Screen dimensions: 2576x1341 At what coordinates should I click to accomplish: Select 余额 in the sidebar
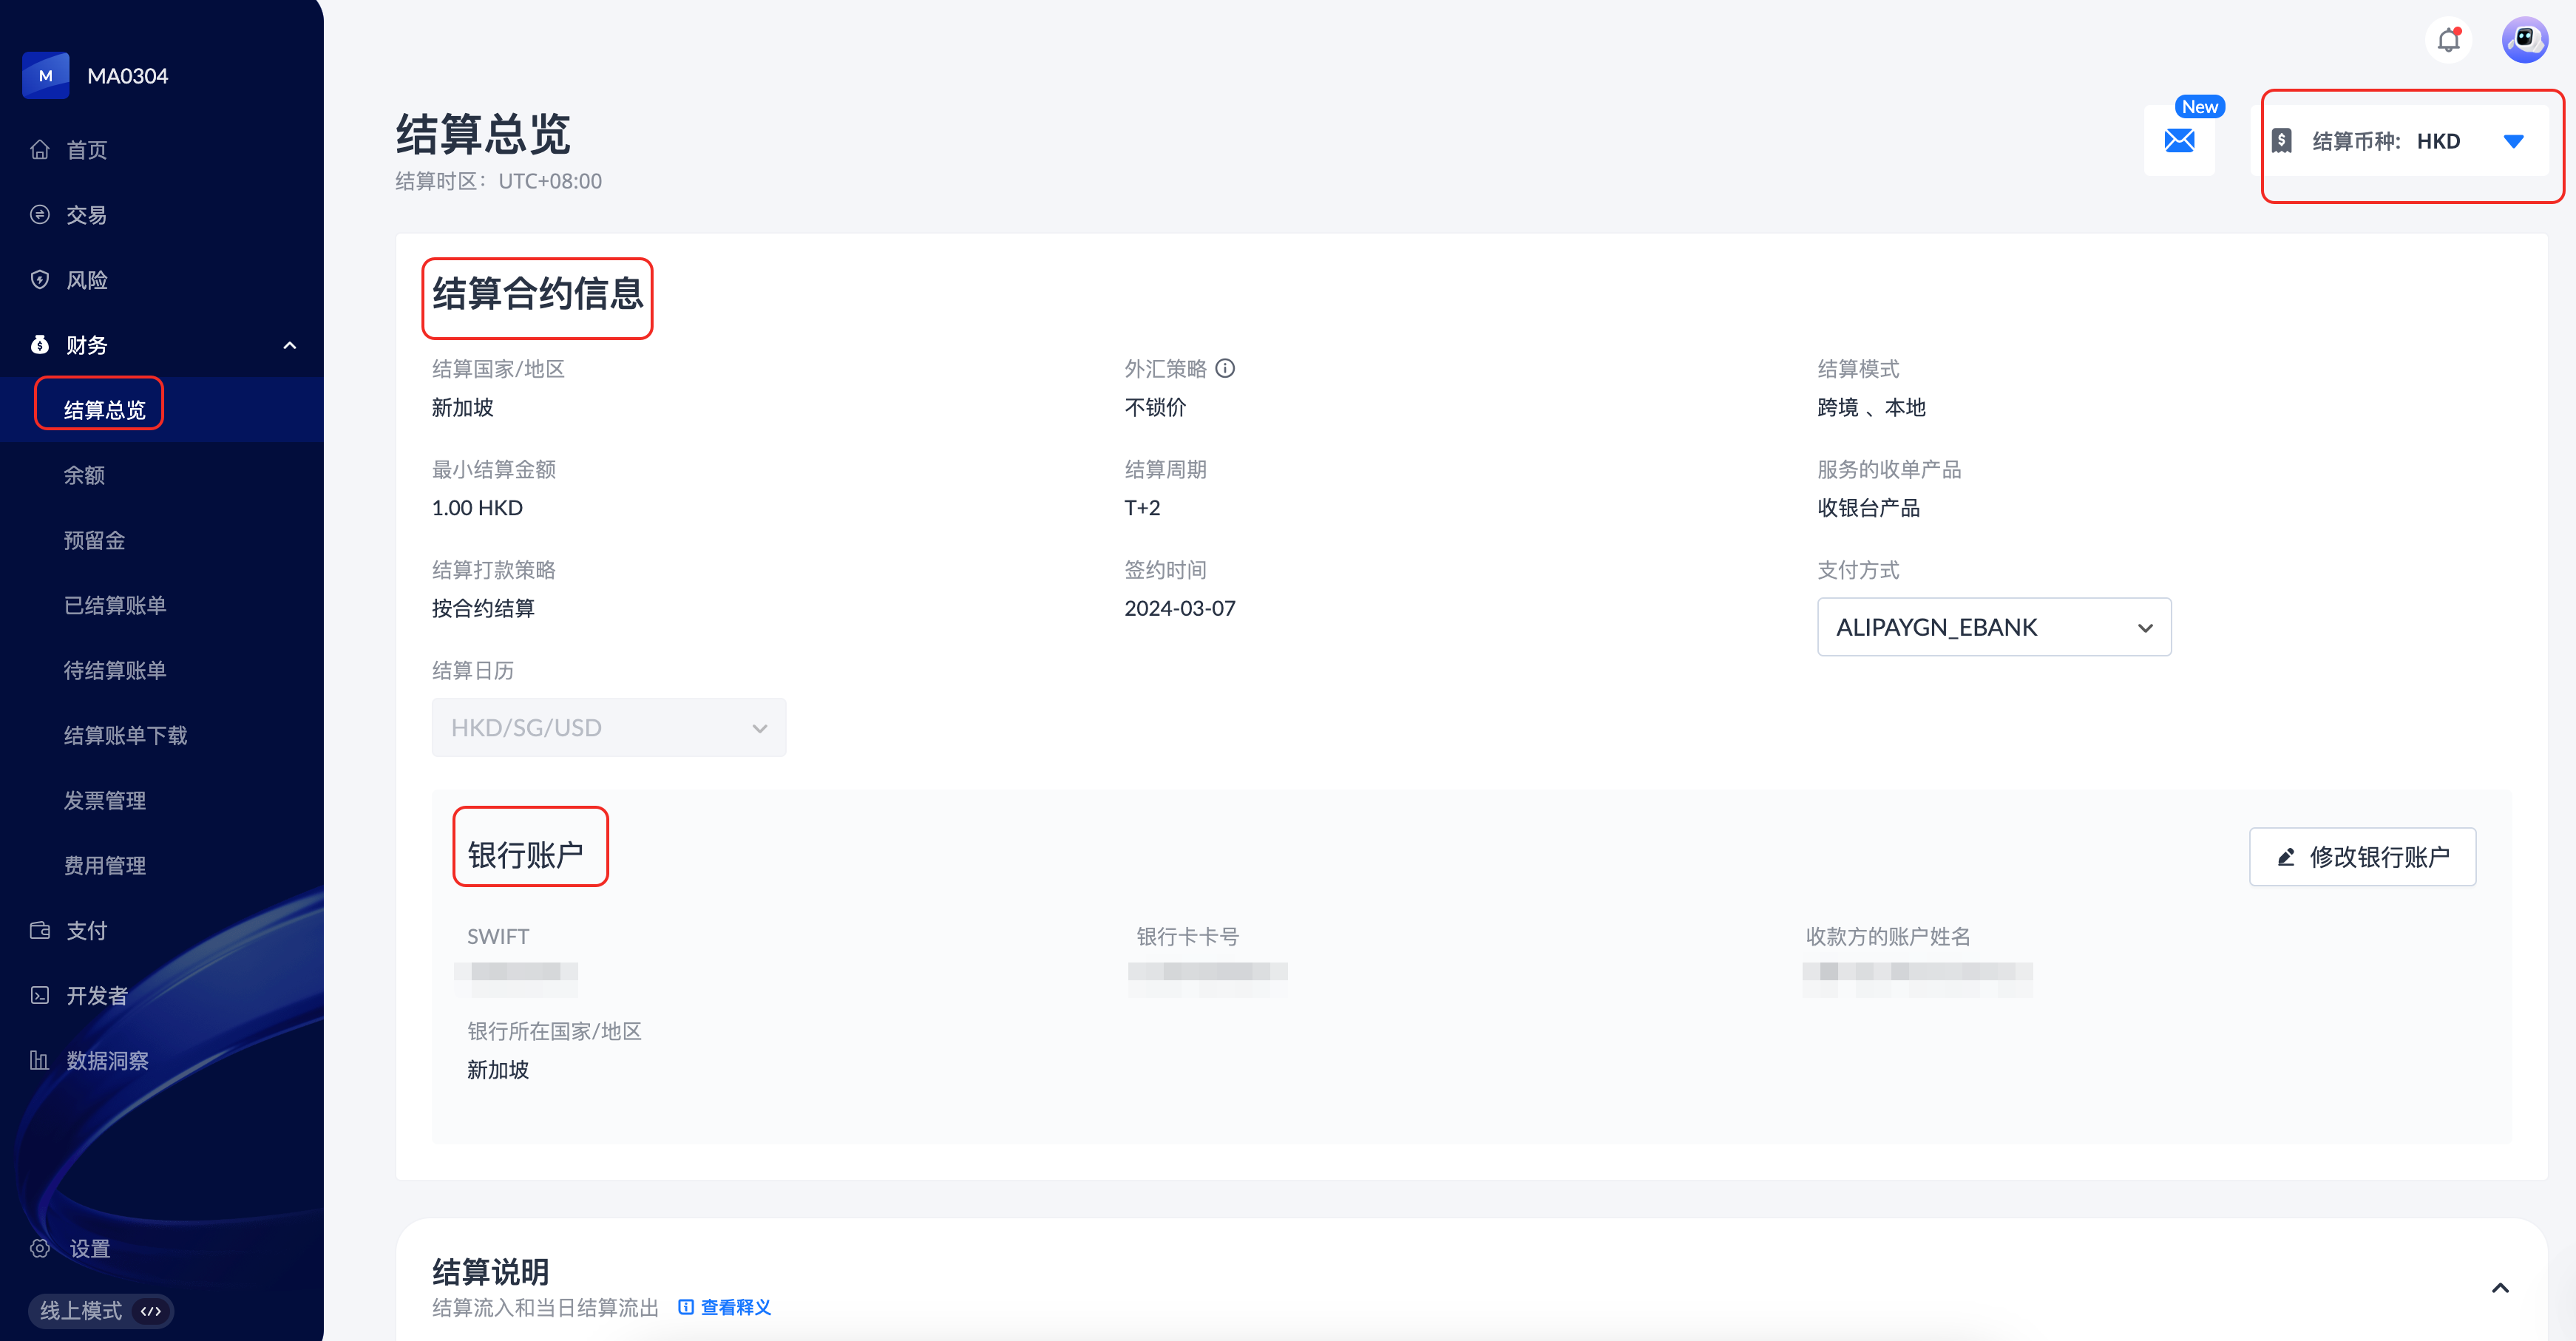click(84, 475)
